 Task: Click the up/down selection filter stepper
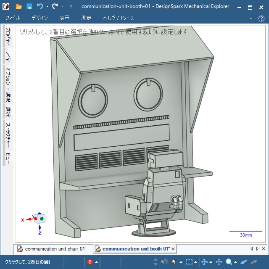tap(156, 262)
